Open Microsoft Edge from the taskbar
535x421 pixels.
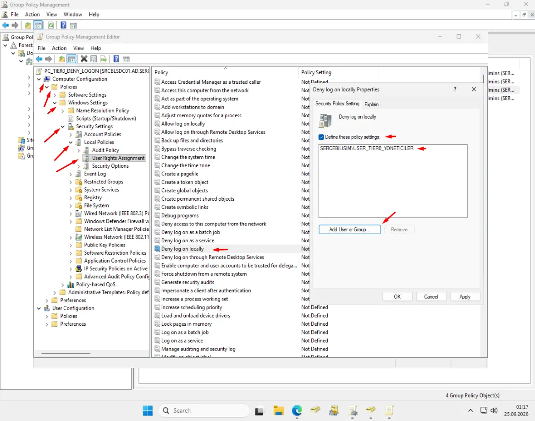point(297,410)
